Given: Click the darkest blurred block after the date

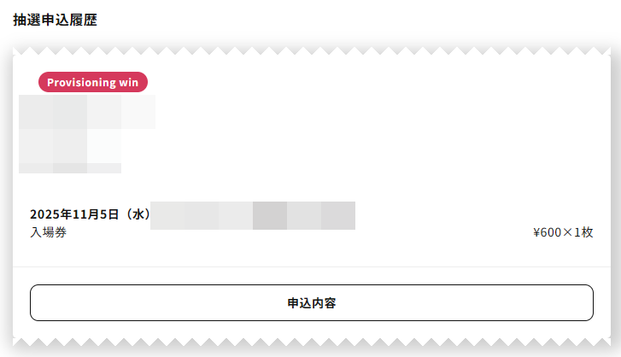Looking at the screenshot, I should tap(270, 215).
